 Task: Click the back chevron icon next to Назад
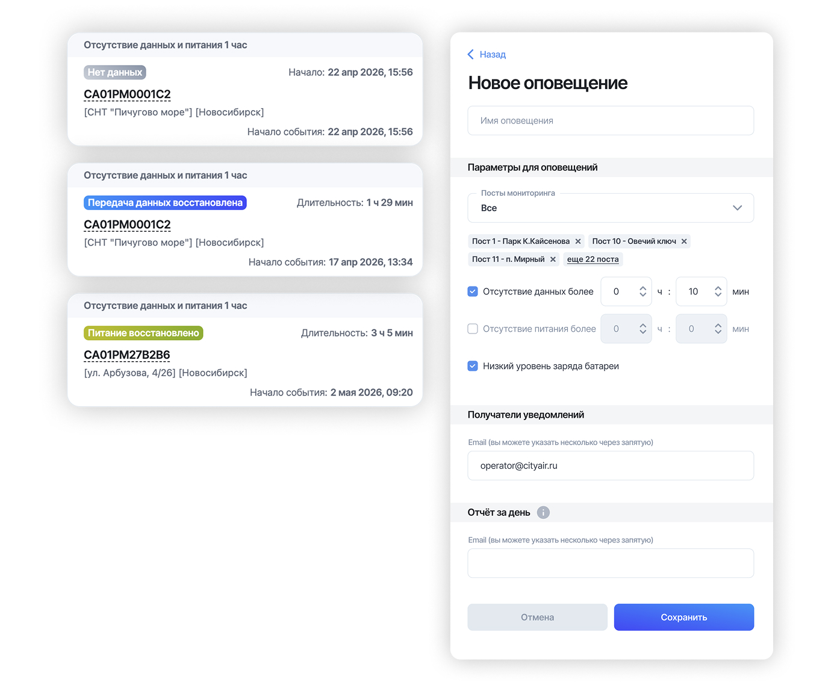(x=471, y=54)
